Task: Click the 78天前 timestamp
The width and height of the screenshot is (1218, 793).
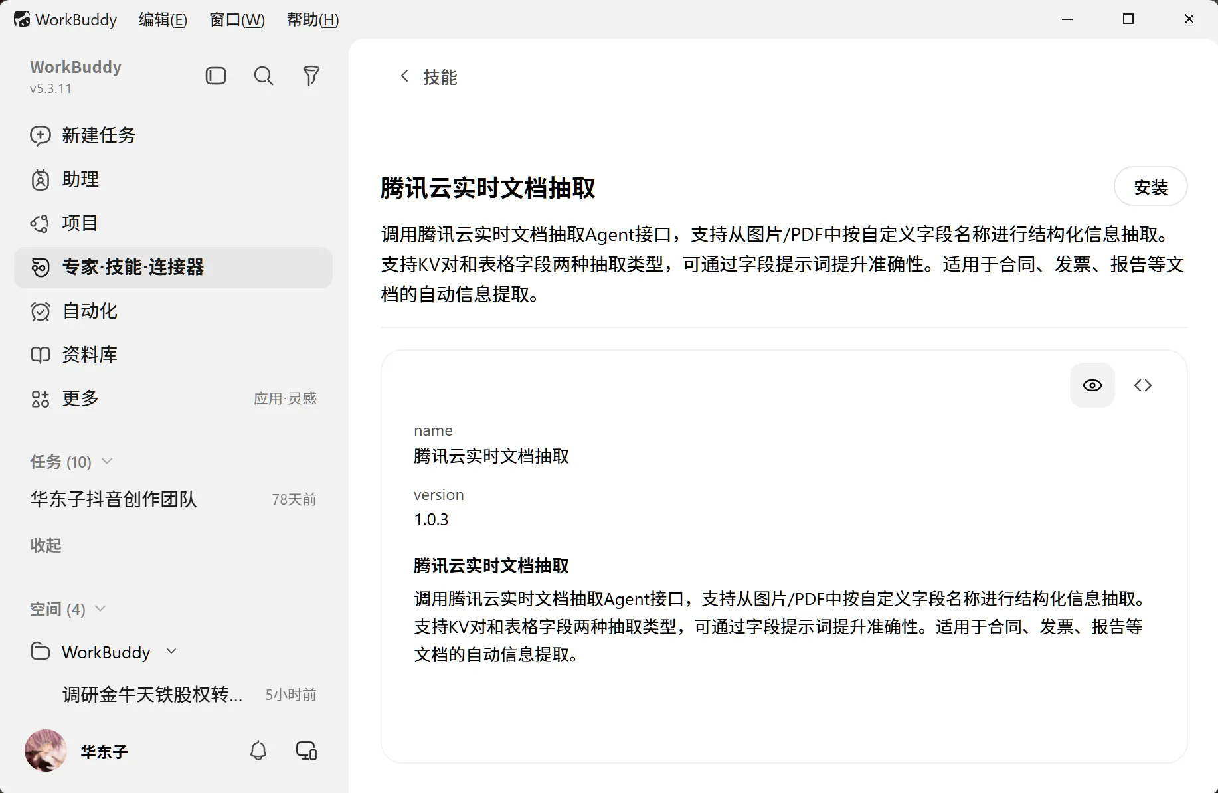Action: click(294, 499)
